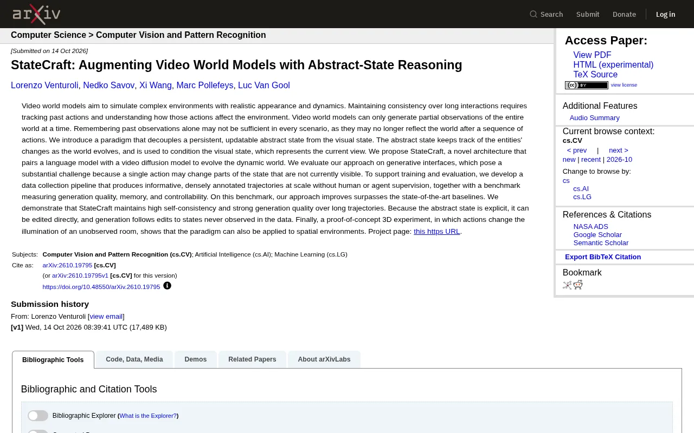Click the view email link

pyautogui.click(x=106, y=317)
